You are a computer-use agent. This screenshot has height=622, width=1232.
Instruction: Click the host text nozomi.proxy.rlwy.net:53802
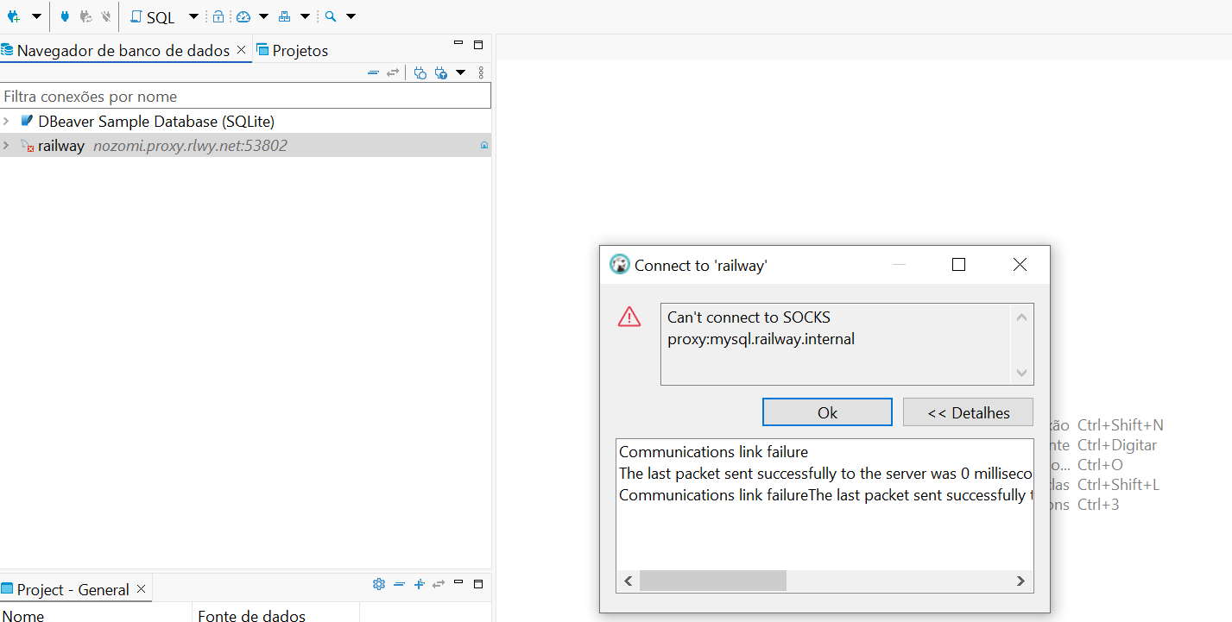pyautogui.click(x=190, y=146)
